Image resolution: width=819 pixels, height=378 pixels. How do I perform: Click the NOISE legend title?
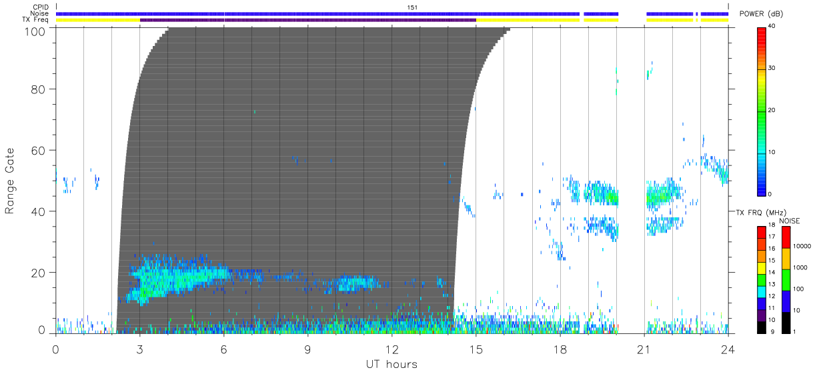pyautogui.click(x=790, y=221)
